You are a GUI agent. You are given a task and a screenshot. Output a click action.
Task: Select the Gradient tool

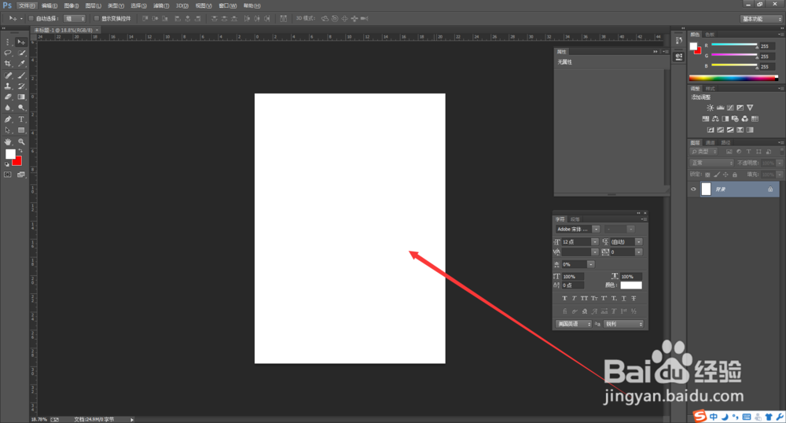coord(21,97)
